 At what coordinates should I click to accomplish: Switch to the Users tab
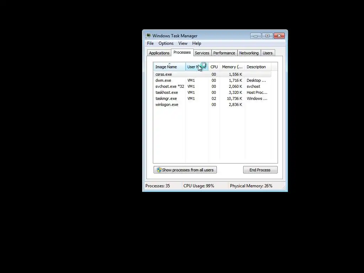[x=268, y=53]
